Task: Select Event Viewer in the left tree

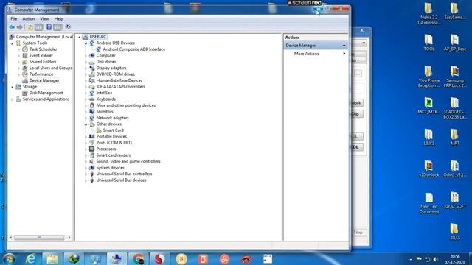Action: pos(41,56)
